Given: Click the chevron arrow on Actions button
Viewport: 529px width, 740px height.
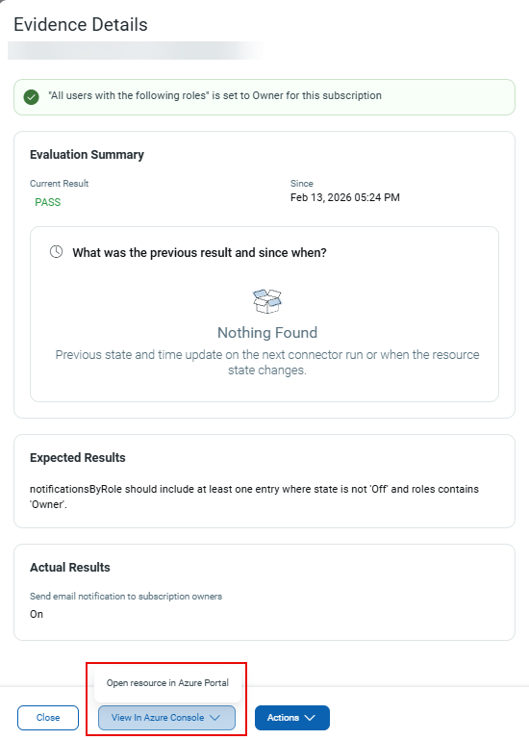Looking at the screenshot, I should [x=310, y=717].
